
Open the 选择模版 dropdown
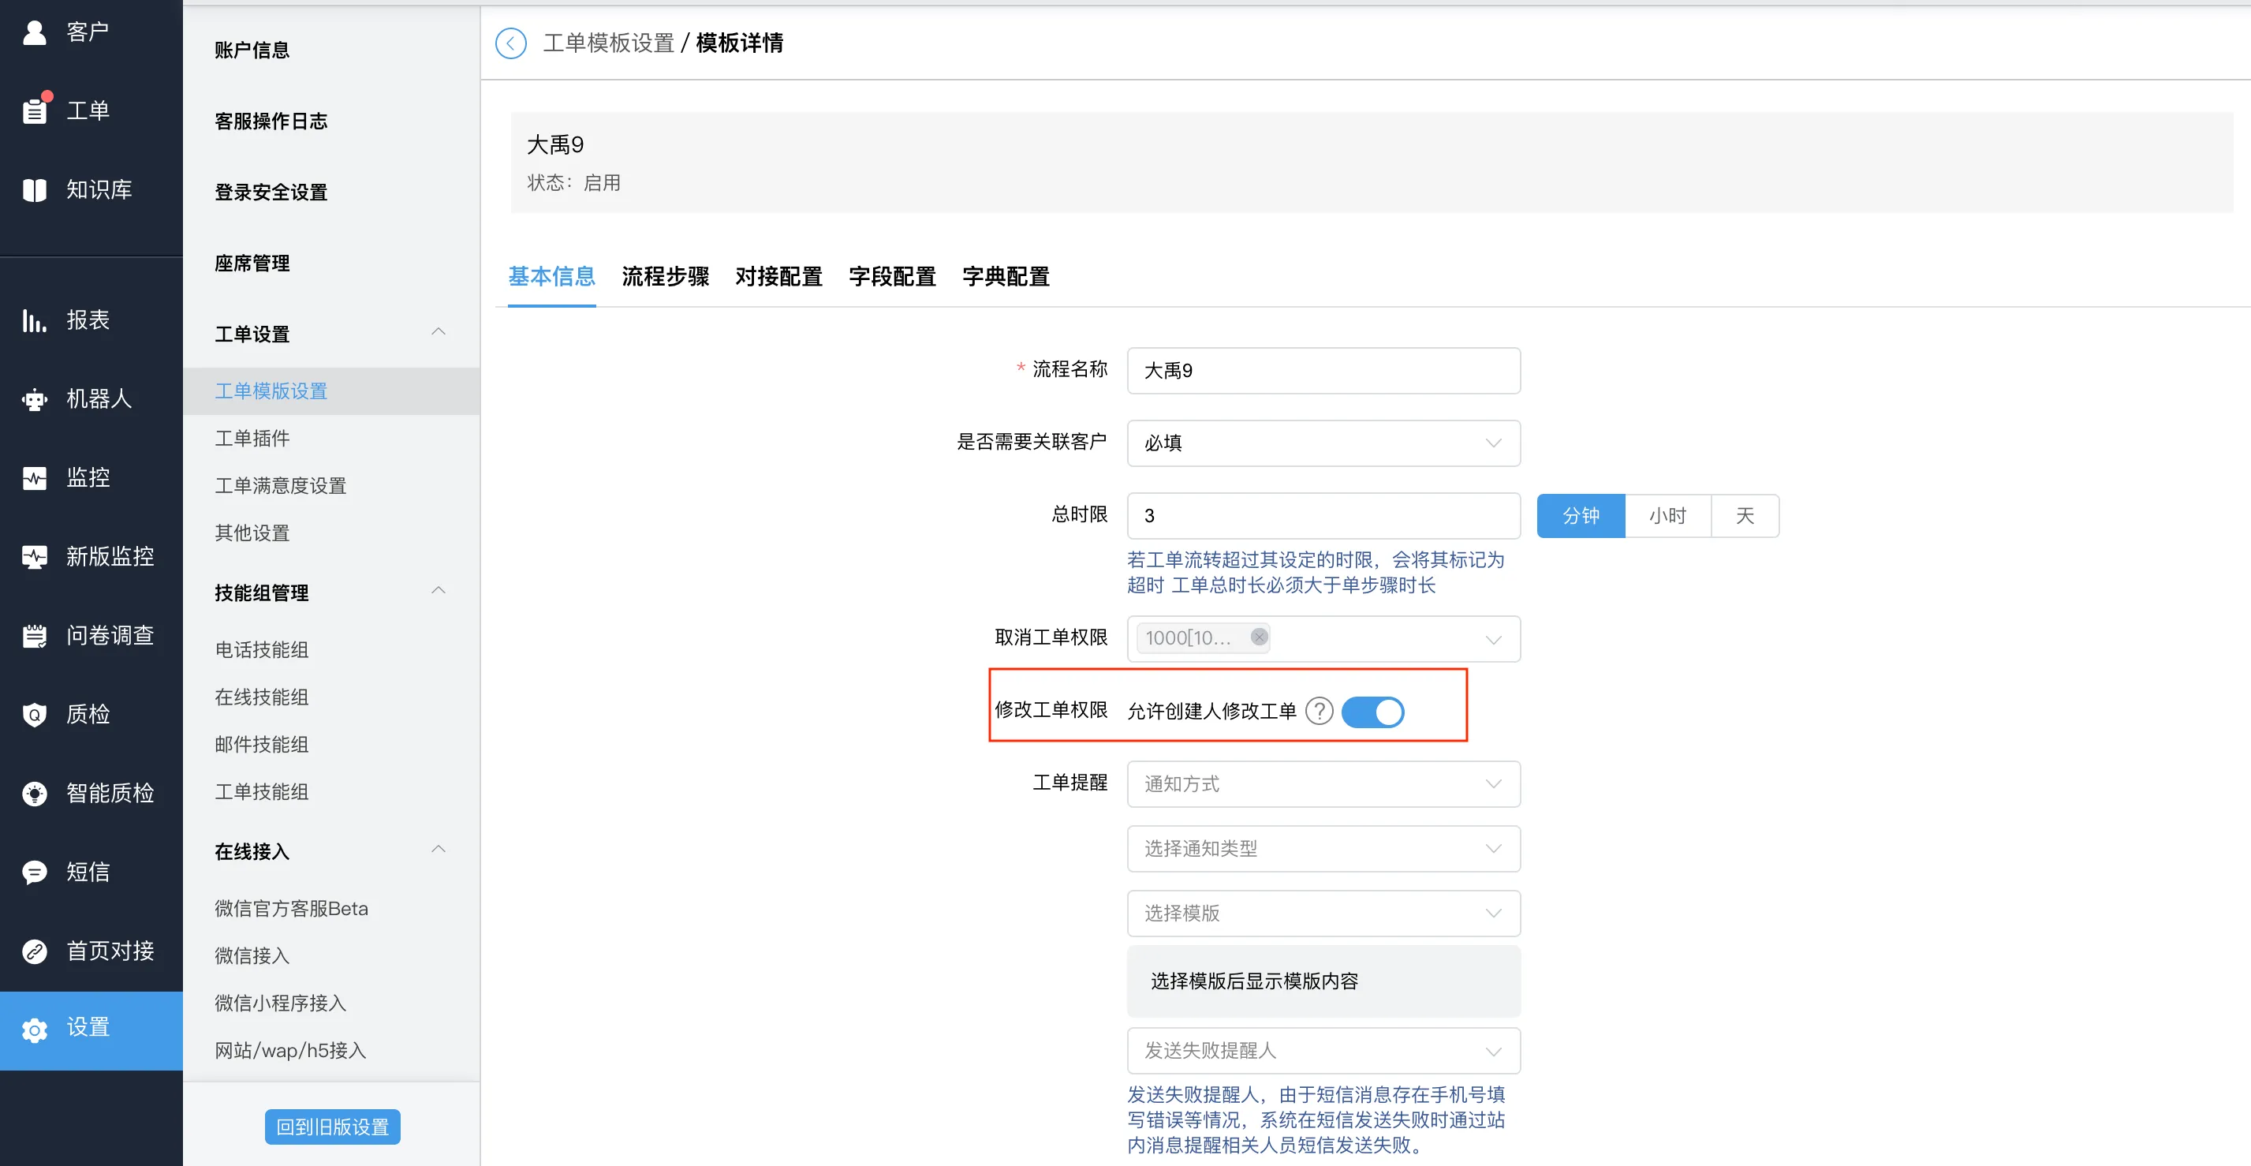1323,914
